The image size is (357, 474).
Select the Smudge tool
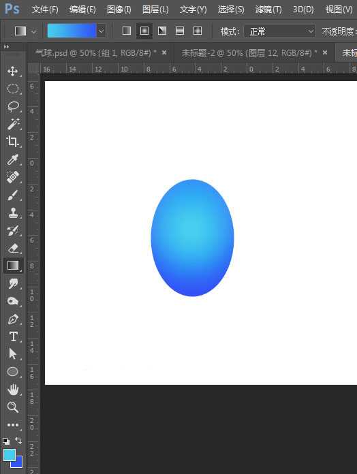[x=13, y=283]
